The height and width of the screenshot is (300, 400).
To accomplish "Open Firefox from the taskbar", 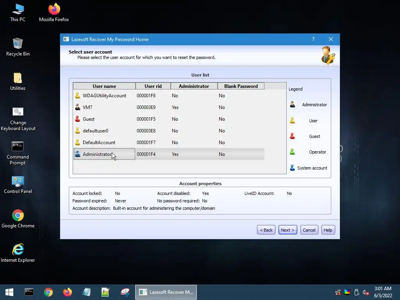I will tap(67, 292).
